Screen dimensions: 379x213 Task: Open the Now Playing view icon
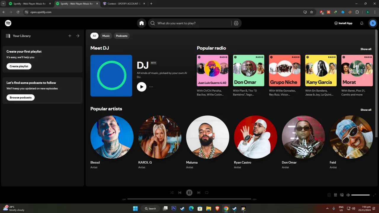pyautogui.click(x=329, y=195)
